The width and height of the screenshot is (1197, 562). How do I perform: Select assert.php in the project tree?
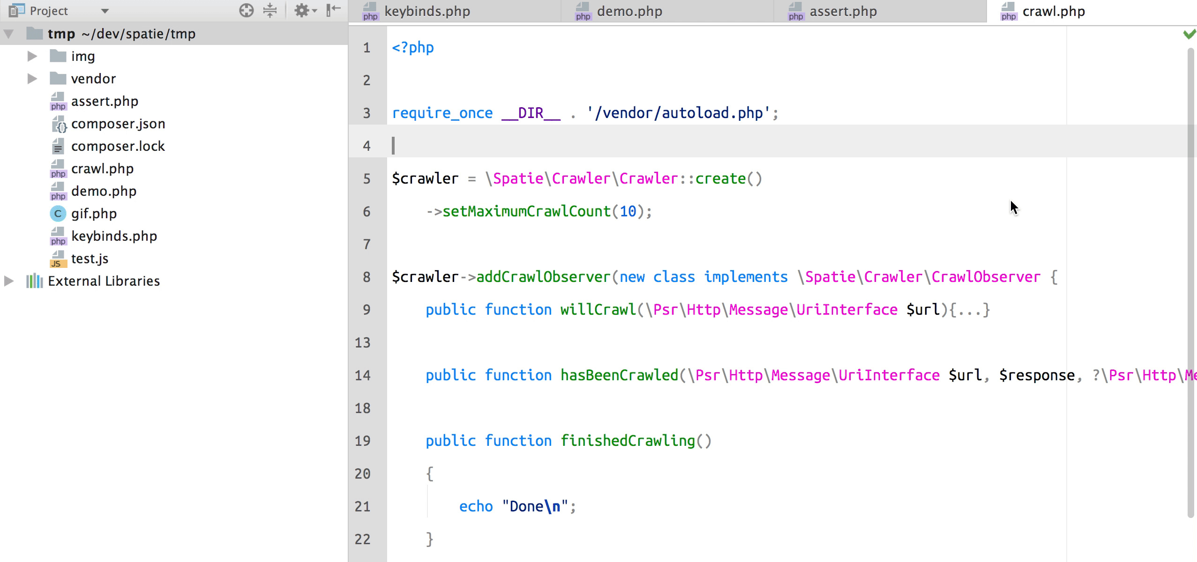tap(105, 102)
